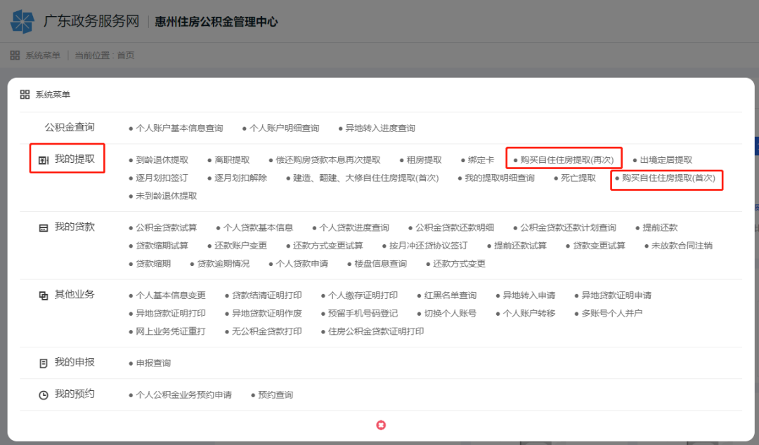Viewport: 759px width, 445px height.
Task: Choose 切换个人账号
Action: [x=450, y=314]
